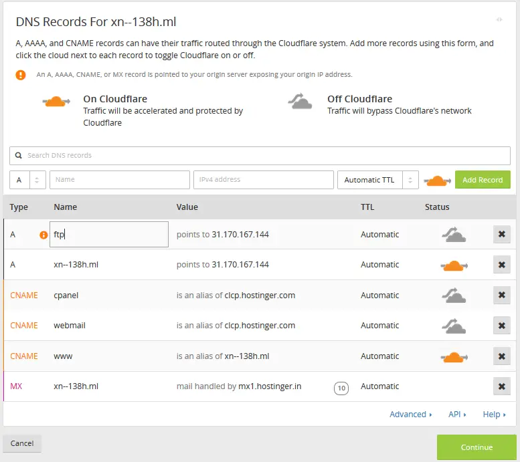The width and height of the screenshot is (520, 462).
Task: Edit xn--138h.ml A value 31.170.167.144
Action: (240, 265)
